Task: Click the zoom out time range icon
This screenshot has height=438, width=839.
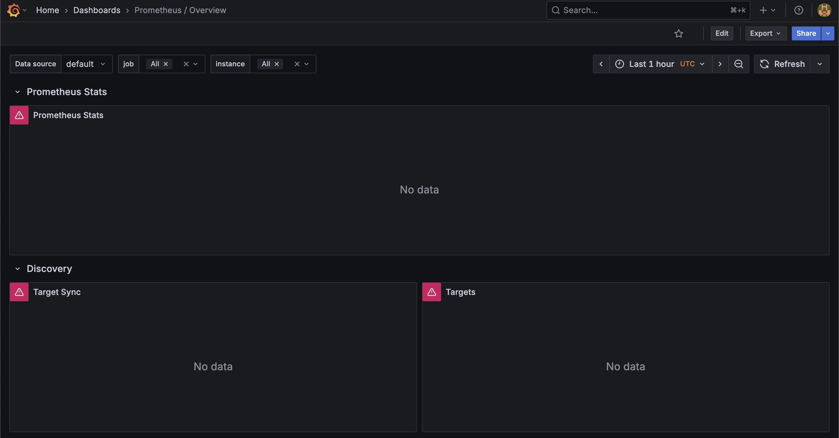Action: pyautogui.click(x=738, y=64)
